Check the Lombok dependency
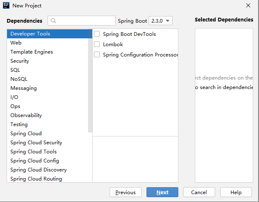Image resolution: width=259 pixels, height=202 pixels. pyautogui.click(x=97, y=45)
